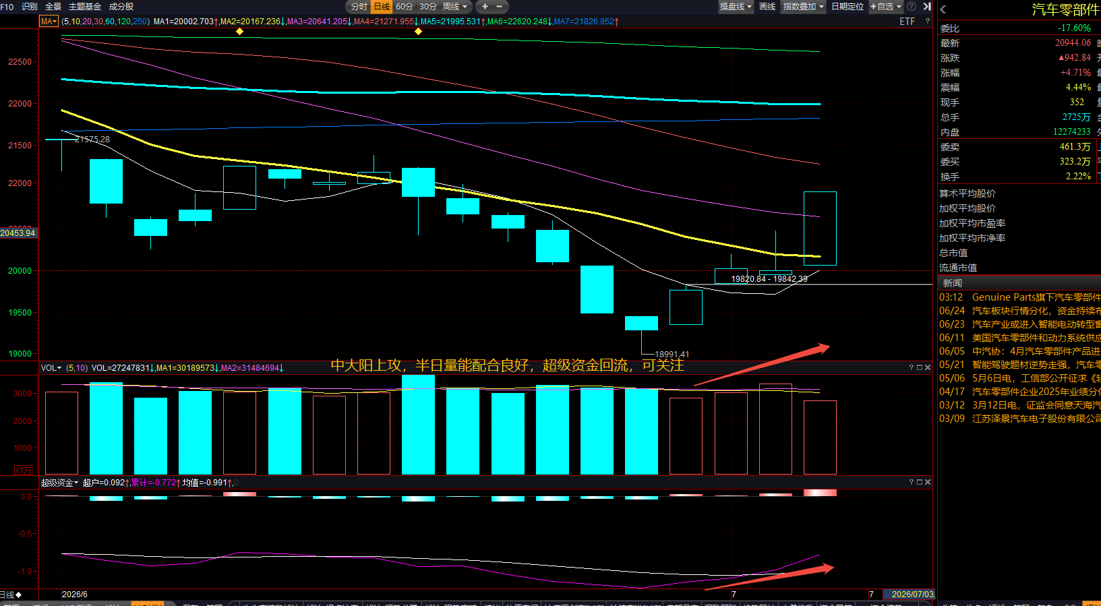
Task: Click the help icon beside ETF label
Action: pyautogui.click(x=927, y=22)
